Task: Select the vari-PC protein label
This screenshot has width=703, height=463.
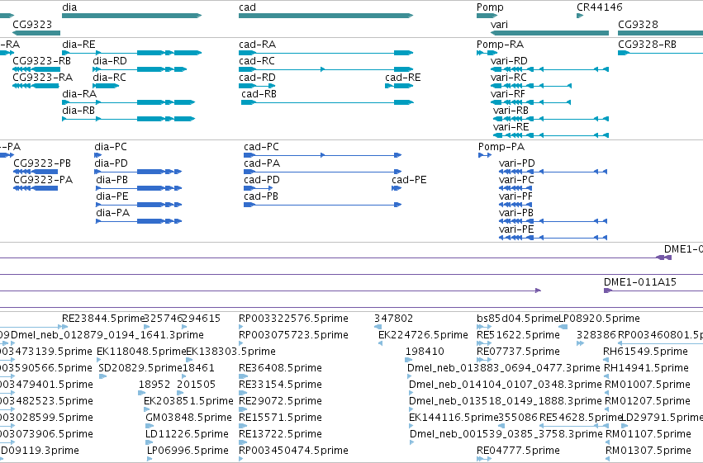Action: coord(516,180)
